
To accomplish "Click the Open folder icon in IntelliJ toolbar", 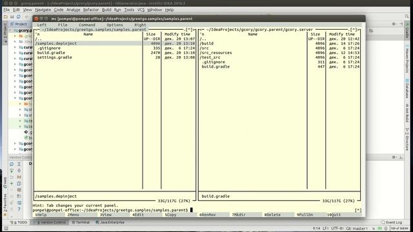I will coord(6,17).
